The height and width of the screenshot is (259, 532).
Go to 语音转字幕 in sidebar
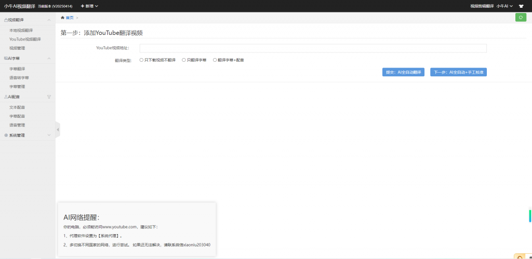click(x=19, y=78)
